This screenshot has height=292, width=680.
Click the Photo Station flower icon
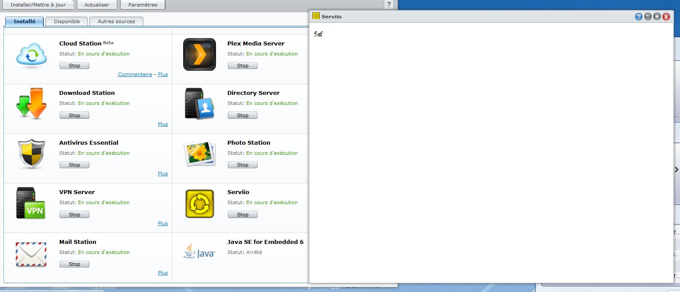pyautogui.click(x=200, y=153)
